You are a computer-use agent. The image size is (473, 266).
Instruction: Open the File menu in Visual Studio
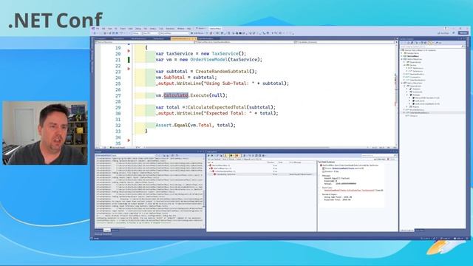click(98, 29)
